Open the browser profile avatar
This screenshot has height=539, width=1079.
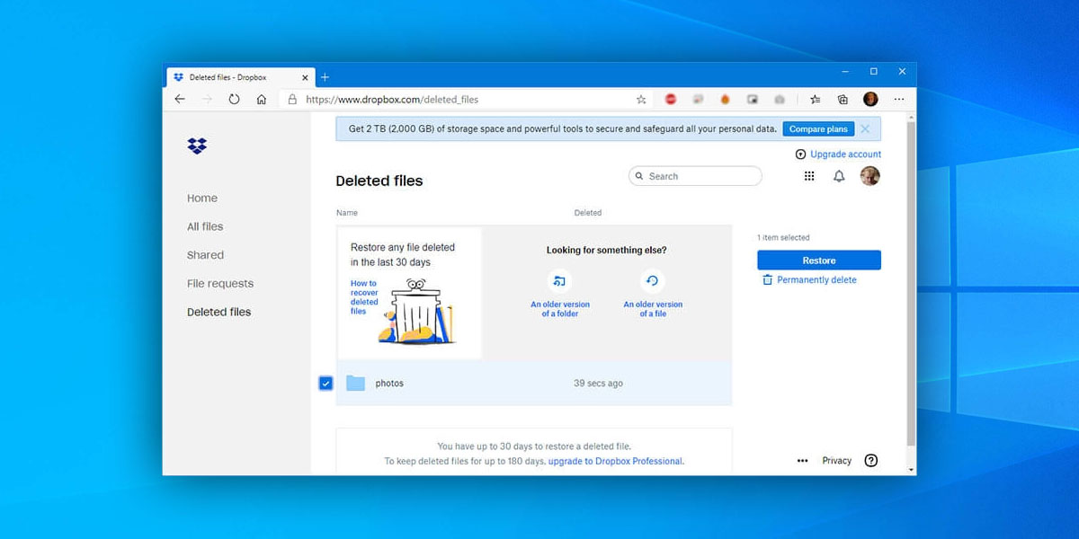870,100
